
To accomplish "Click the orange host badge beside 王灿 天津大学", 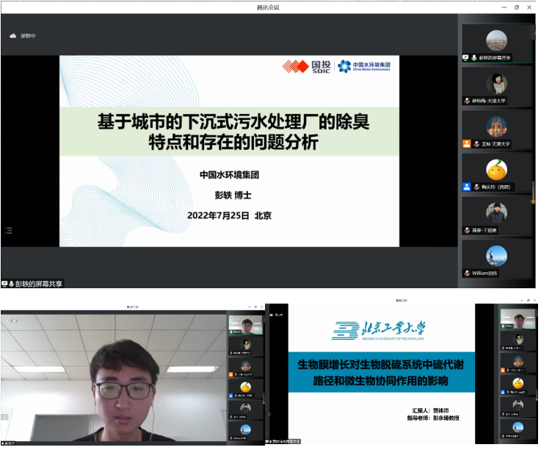I will (x=467, y=144).
